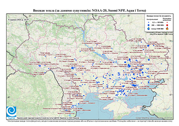The image size is (179, 126).
Task: Click the 36° longitude label at top
Action: click(x=129, y=16)
